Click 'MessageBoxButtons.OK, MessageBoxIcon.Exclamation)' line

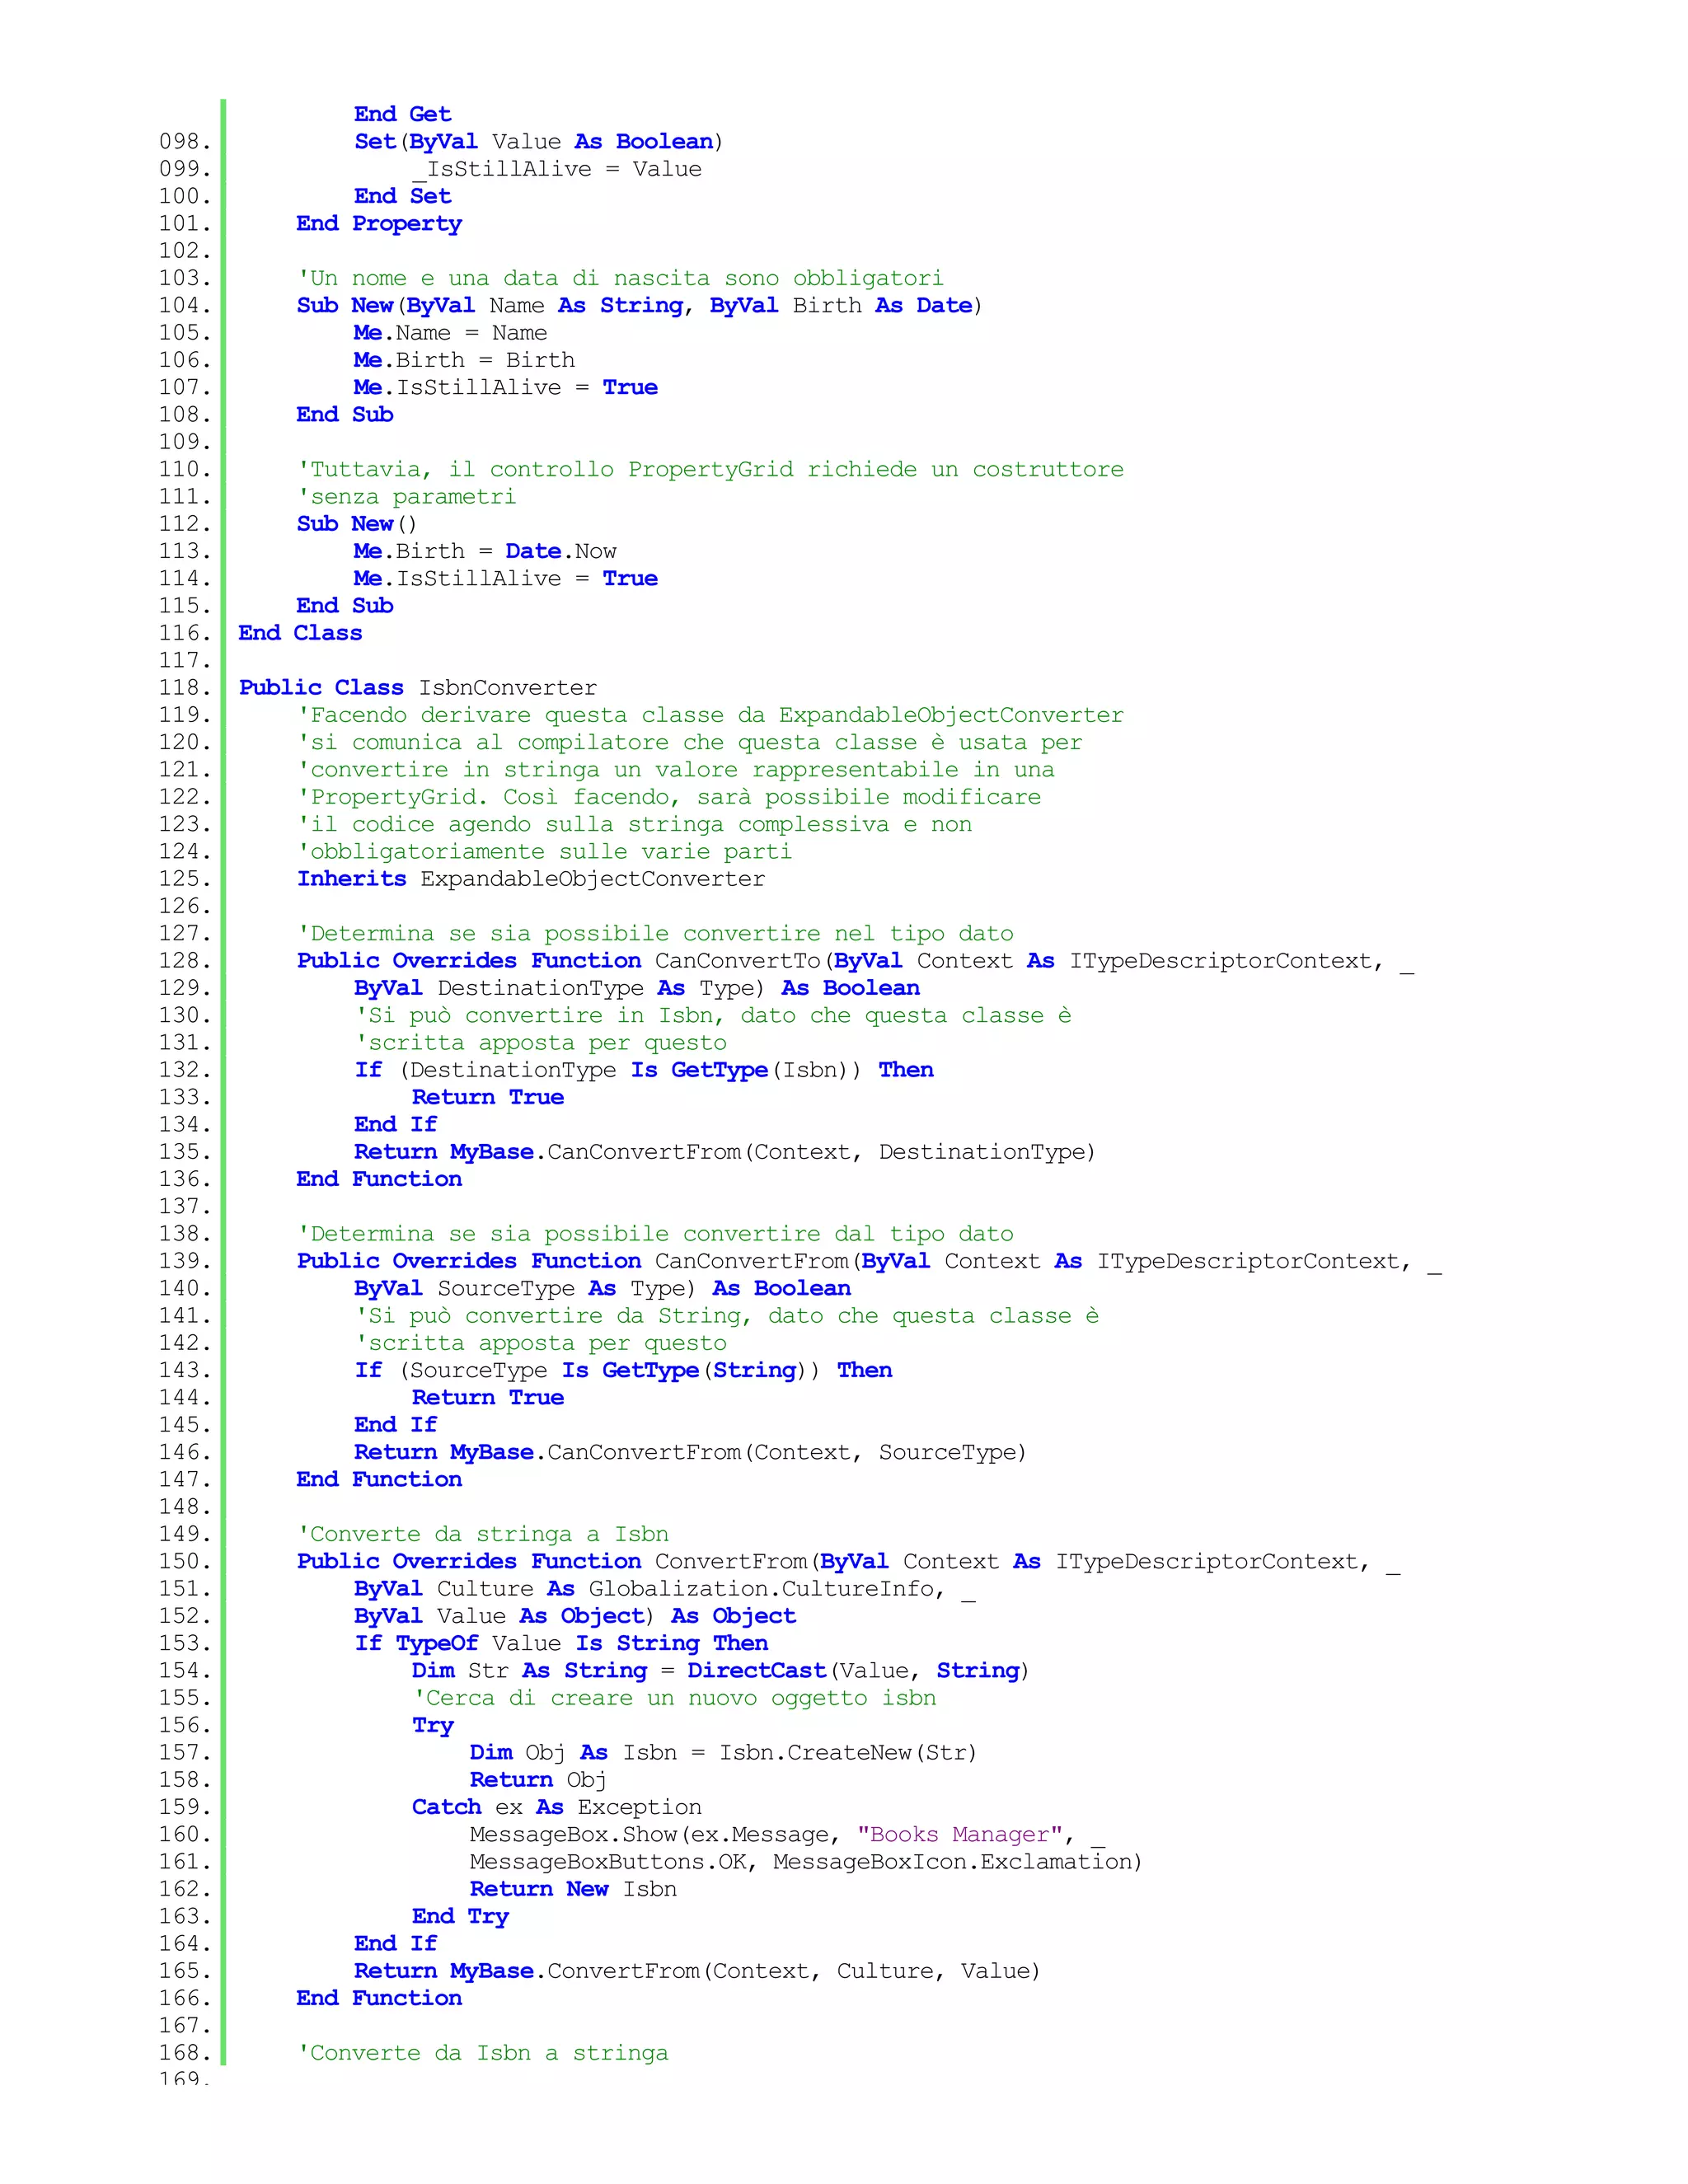pos(806,1862)
